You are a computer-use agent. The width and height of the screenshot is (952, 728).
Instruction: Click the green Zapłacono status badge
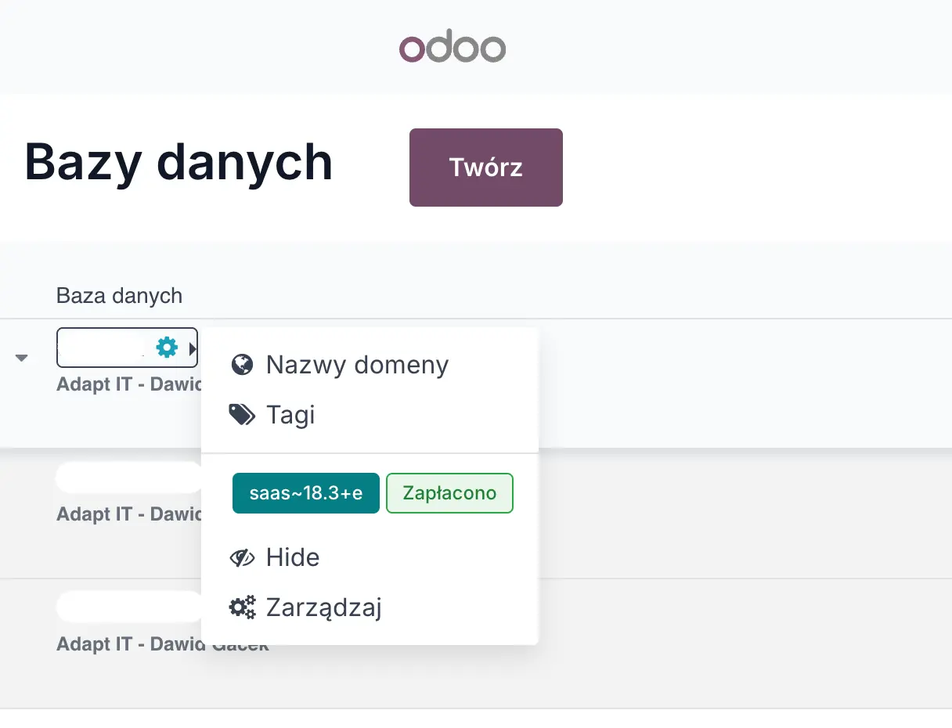(449, 493)
